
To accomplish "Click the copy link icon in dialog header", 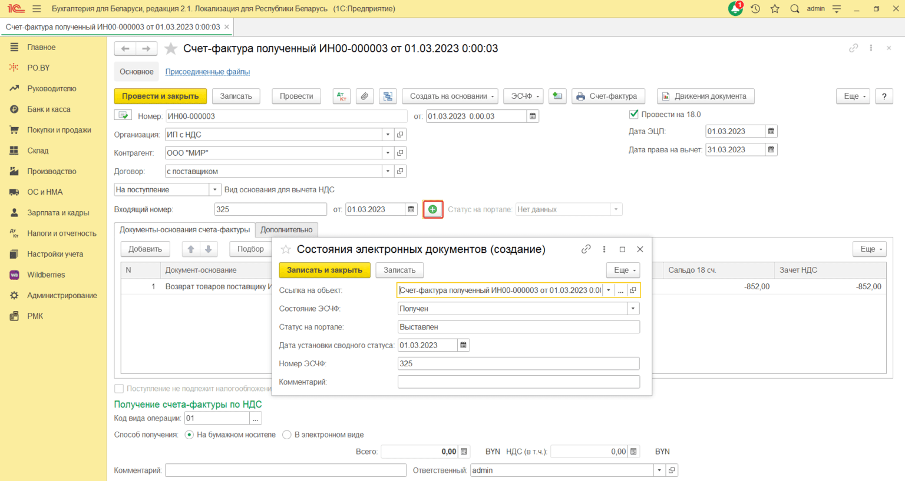I will [586, 249].
